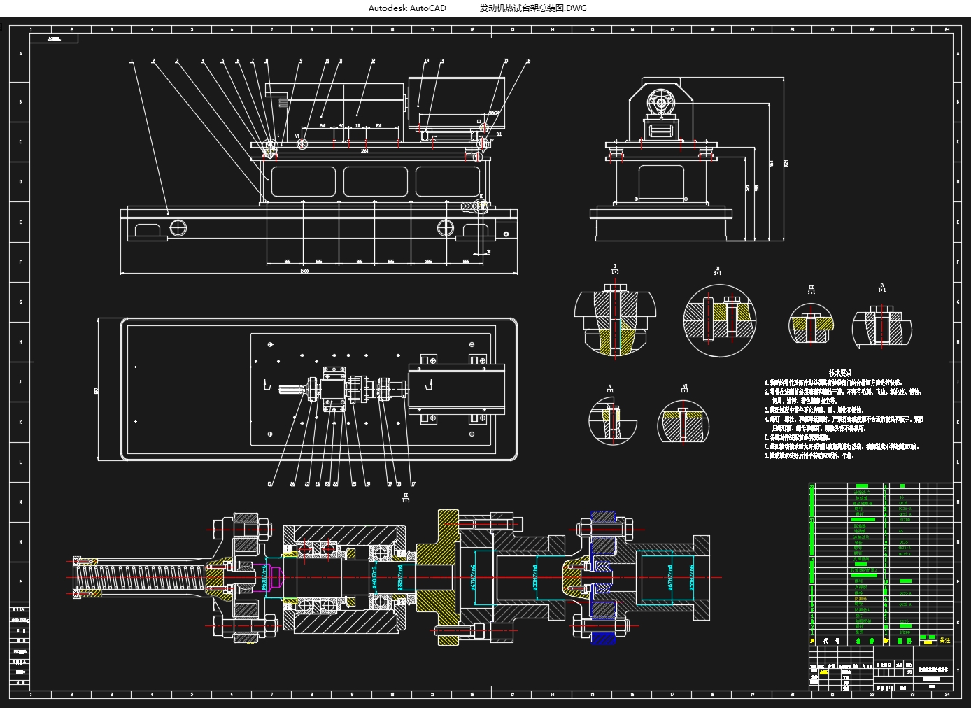Click part callout number 1 in front view
This screenshot has height=708, width=971.
[x=132, y=62]
